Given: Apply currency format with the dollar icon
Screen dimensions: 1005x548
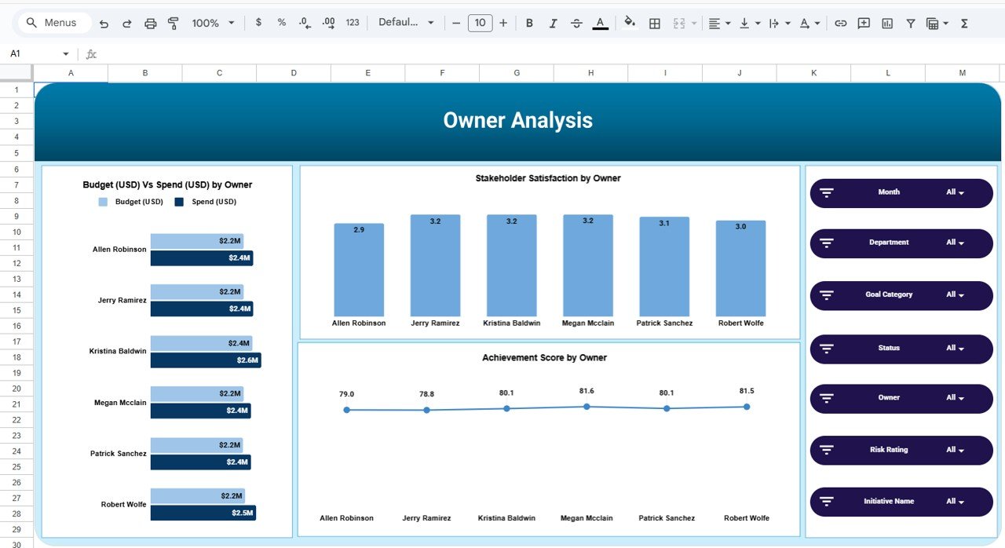Looking at the screenshot, I should 259,23.
